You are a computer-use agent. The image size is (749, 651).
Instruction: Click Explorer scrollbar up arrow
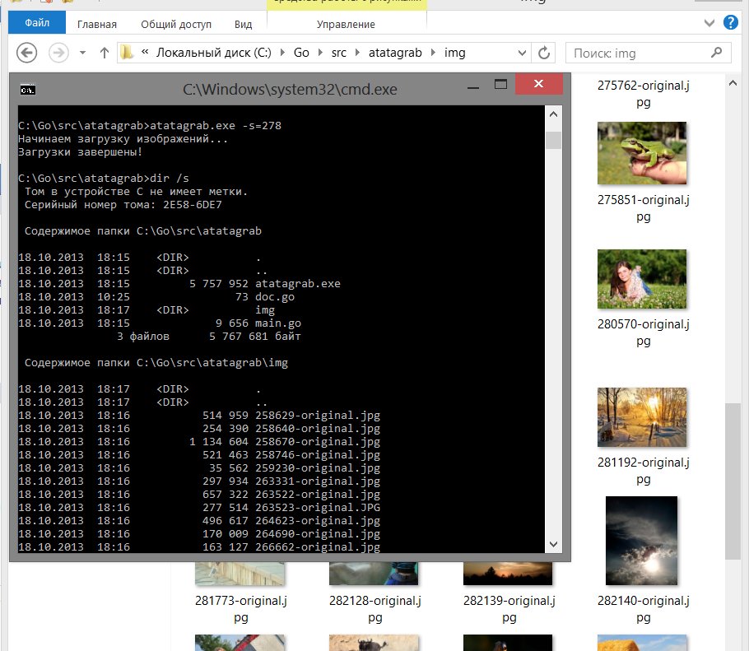click(733, 84)
